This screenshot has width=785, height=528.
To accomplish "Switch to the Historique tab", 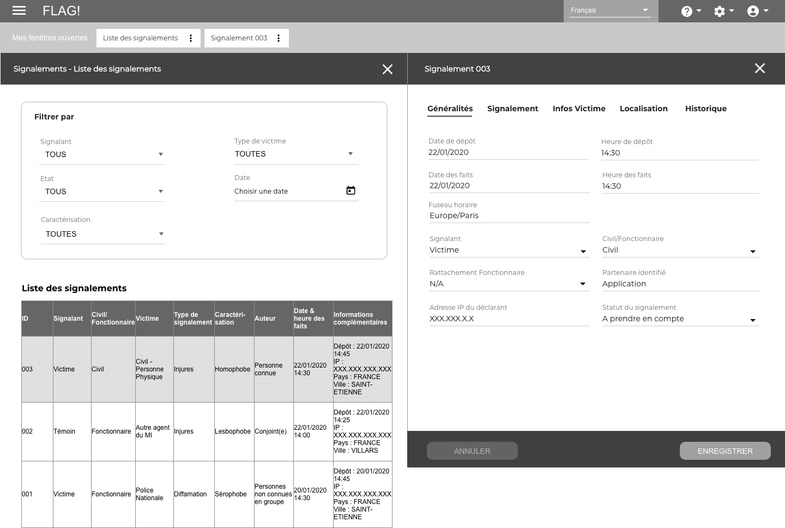I will [705, 109].
